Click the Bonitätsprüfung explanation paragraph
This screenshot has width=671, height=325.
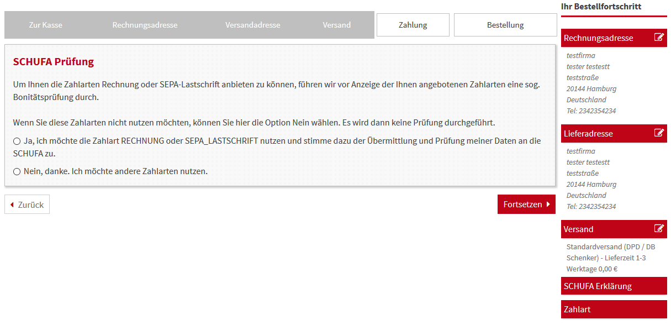(276, 91)
